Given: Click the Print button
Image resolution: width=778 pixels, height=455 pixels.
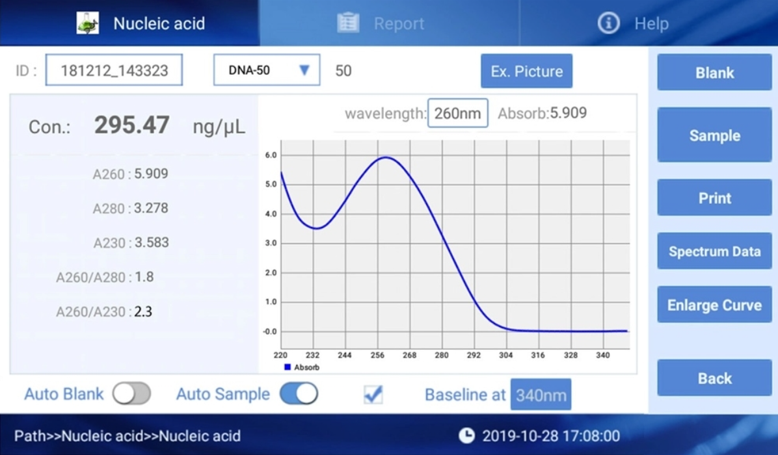Looking at the screenshot, I should coord(714,198).
